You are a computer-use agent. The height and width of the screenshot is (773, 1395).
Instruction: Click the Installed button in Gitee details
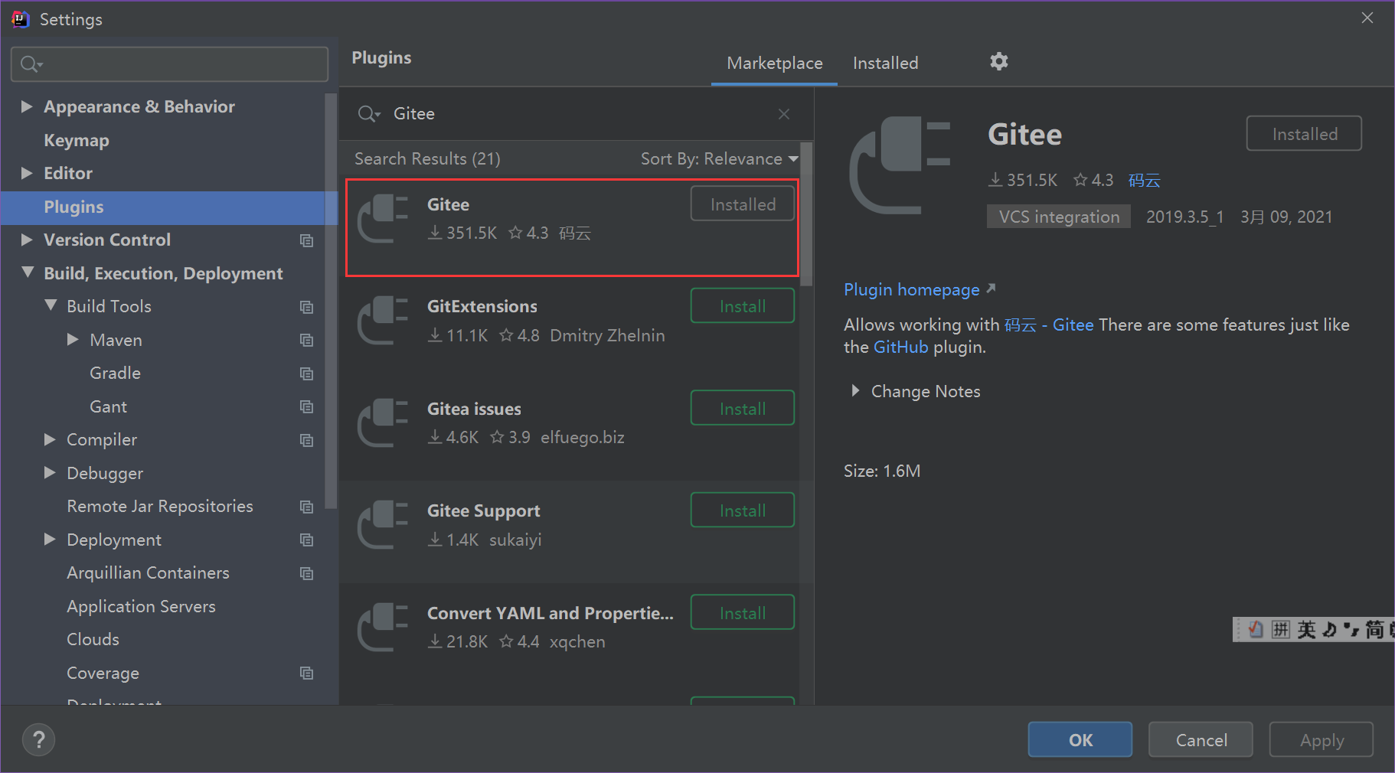(x=1304, y=134)
